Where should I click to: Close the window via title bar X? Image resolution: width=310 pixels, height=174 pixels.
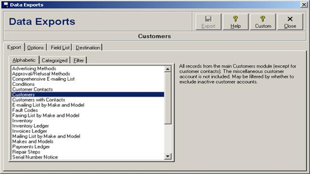(304, 5)
